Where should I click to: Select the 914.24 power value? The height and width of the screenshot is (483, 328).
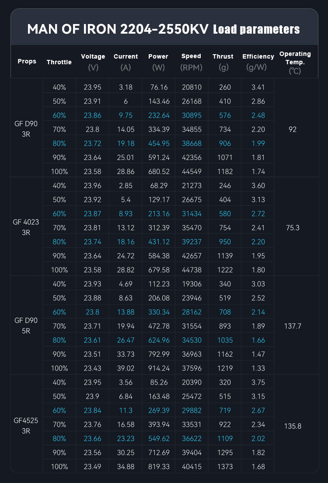(x=158, y=368)
